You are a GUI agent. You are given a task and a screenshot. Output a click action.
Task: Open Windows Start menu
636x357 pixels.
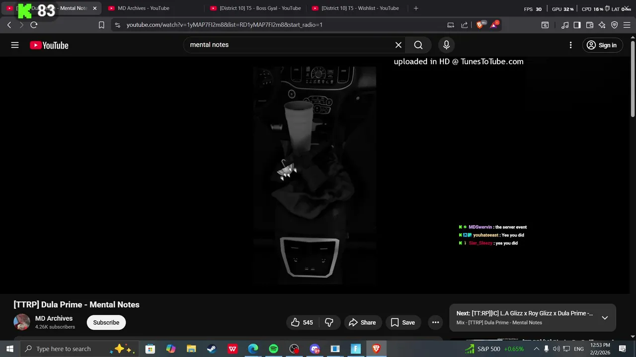click(x=9, y=349)
